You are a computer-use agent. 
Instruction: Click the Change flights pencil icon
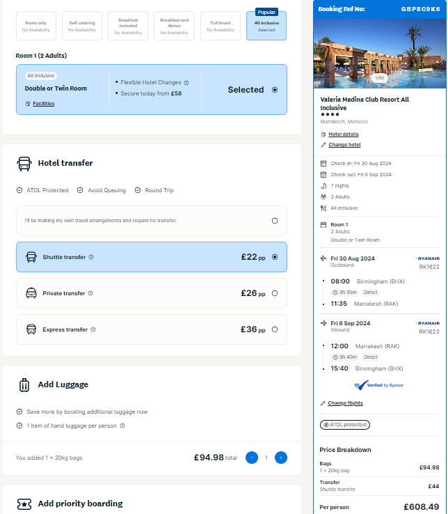(323, 403)
